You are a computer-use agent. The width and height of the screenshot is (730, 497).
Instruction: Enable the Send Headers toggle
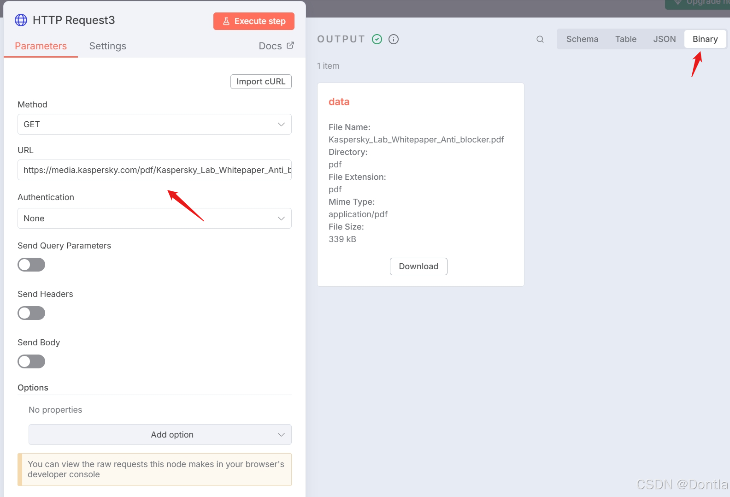click(x=31, y=313)
